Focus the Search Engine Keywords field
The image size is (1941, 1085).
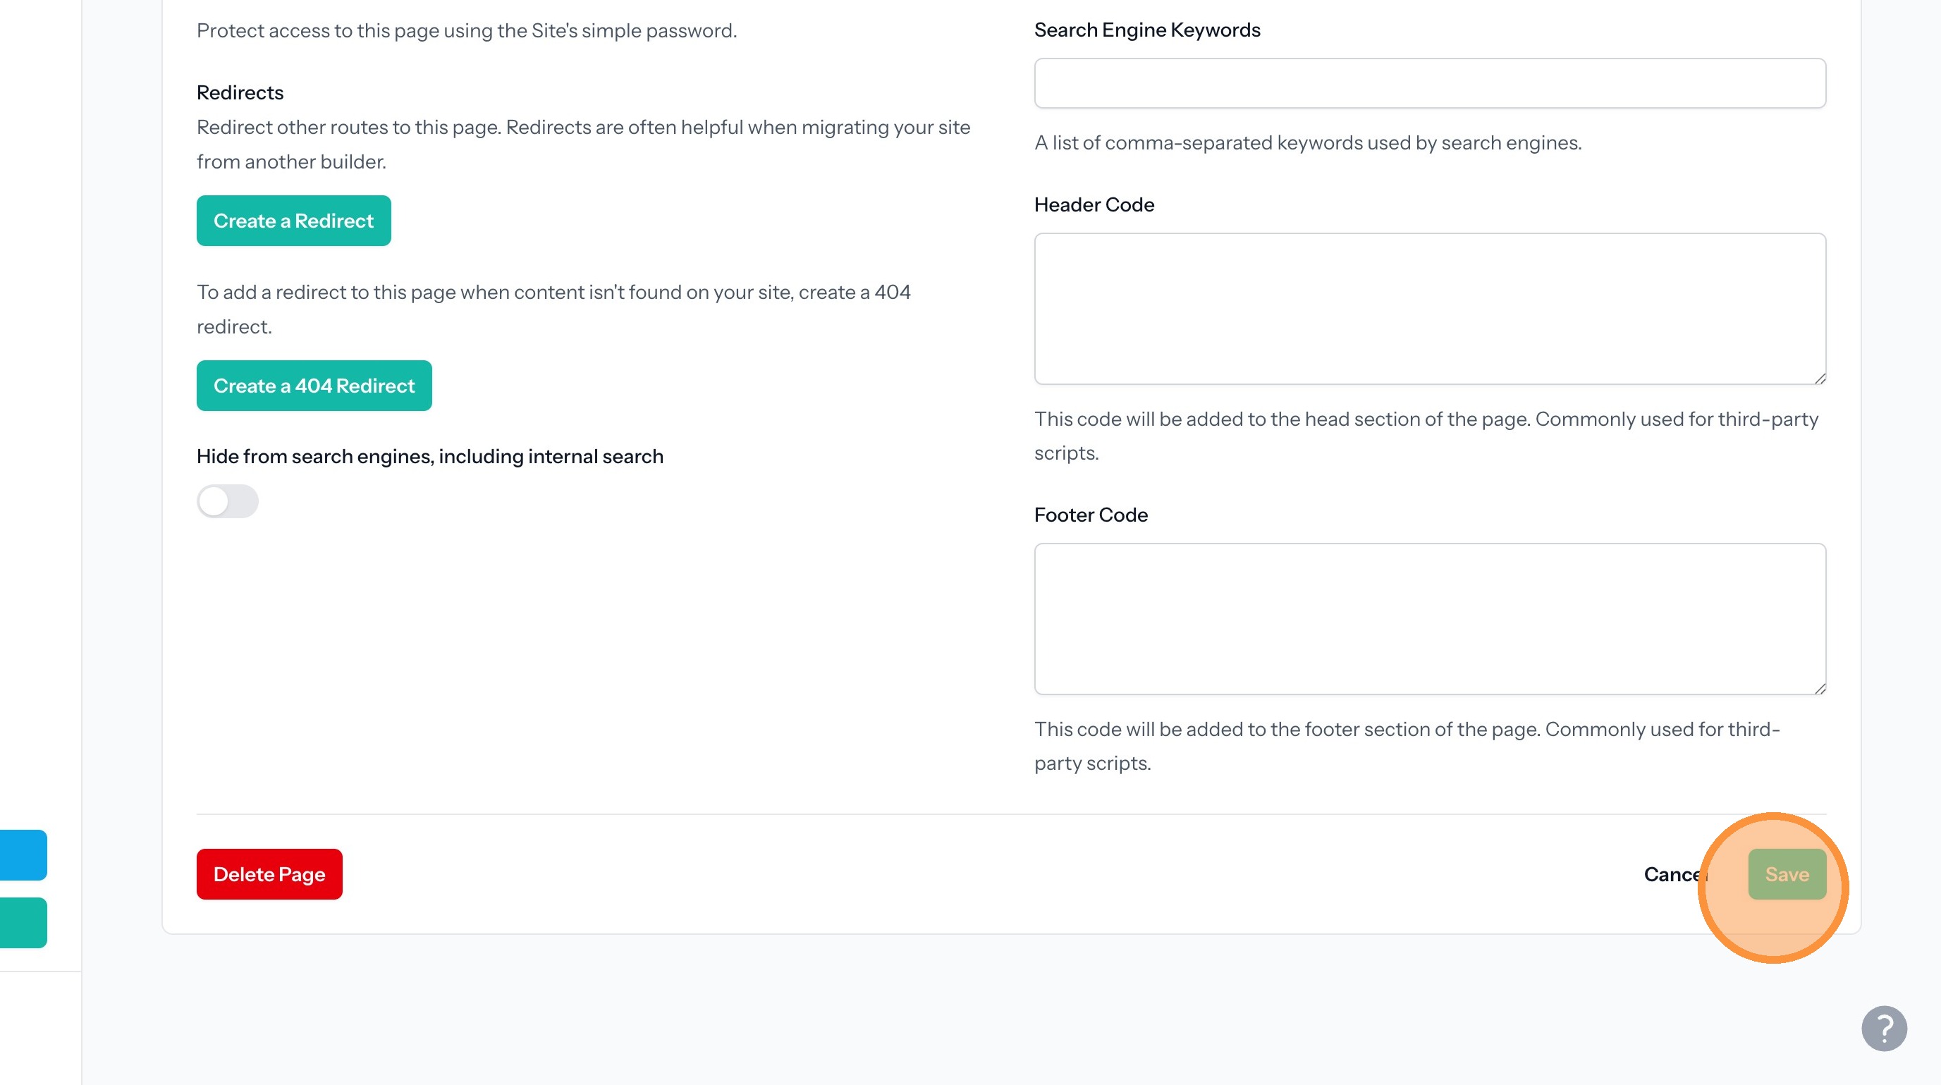1429,83
